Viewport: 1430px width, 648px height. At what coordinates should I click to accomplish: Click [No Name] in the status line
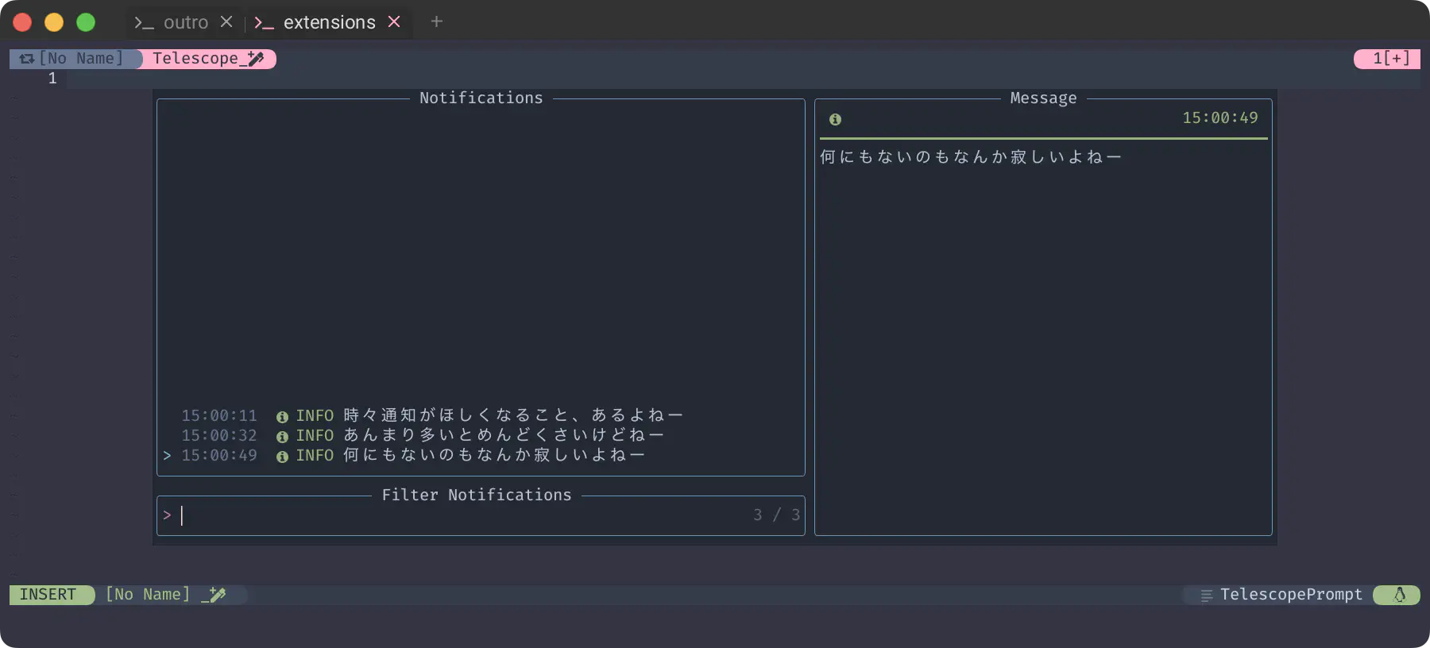pos(148,595)
